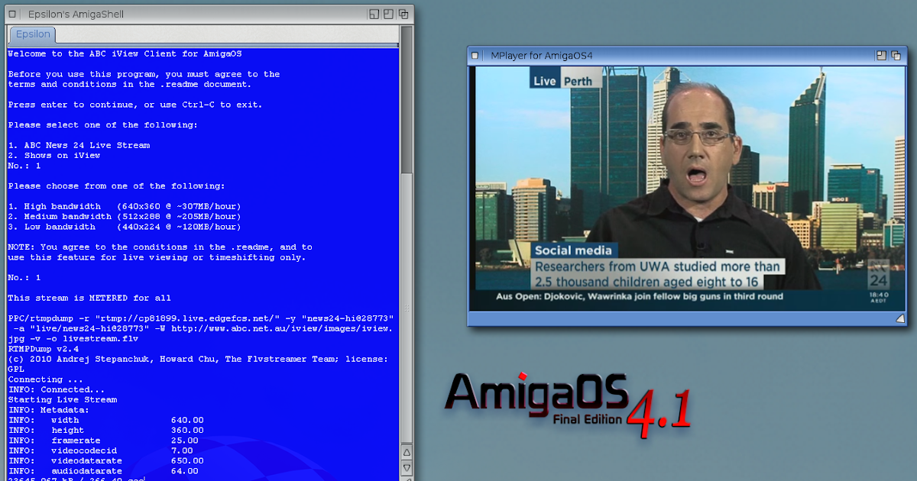Click the PPC/rtmpdump command line
The image size is (917, 481).
point(201,328)
